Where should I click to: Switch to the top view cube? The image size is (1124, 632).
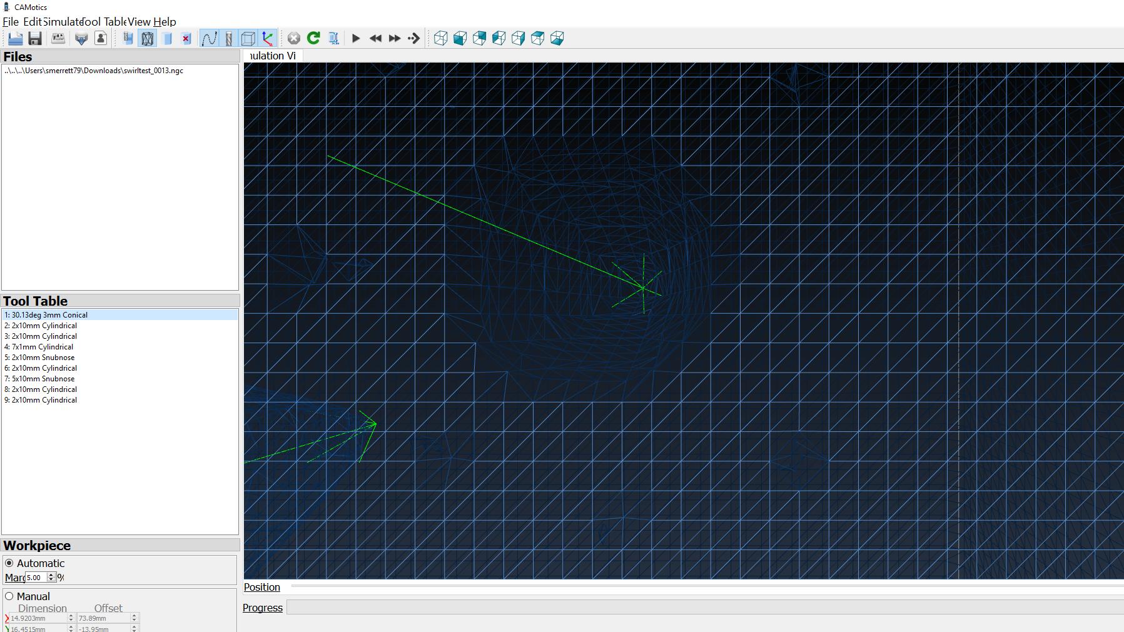(x=538, y=39)
